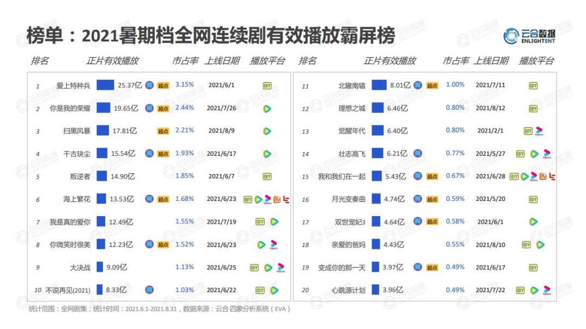Viewport: 586px width, 329px height.
Task: Click the LeTV icon in 我和我们在一起 row
Action: (x=552, y=176)
